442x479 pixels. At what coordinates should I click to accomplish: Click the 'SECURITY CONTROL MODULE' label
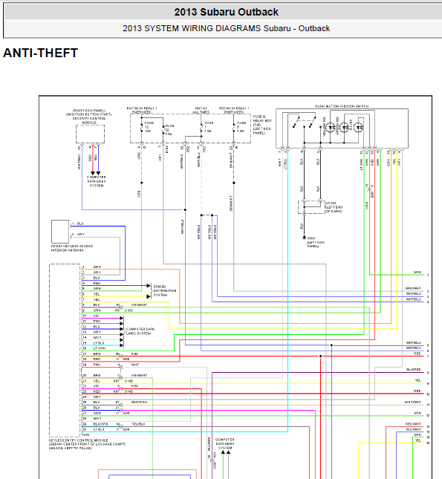pos(89,120)
